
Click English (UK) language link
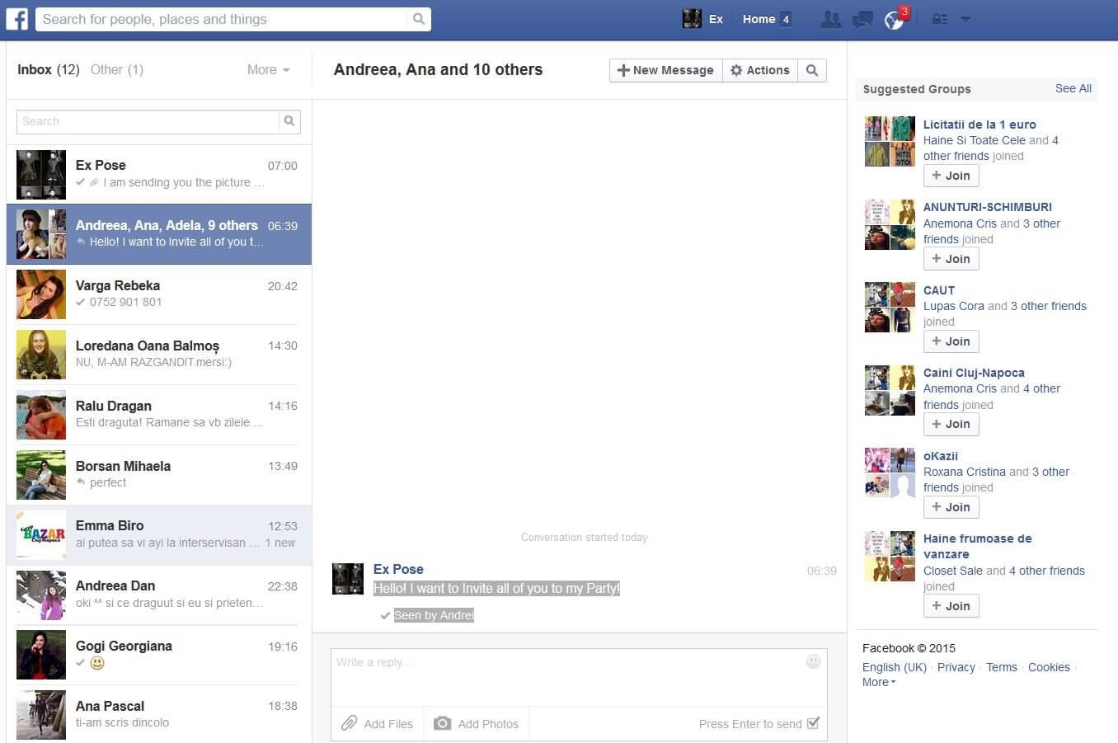point(895,667)
